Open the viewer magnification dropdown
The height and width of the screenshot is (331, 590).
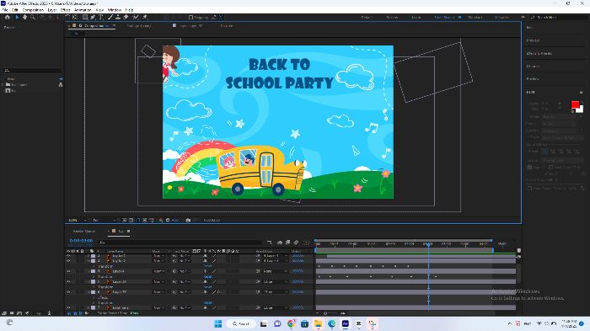click(x=78, y=220)
